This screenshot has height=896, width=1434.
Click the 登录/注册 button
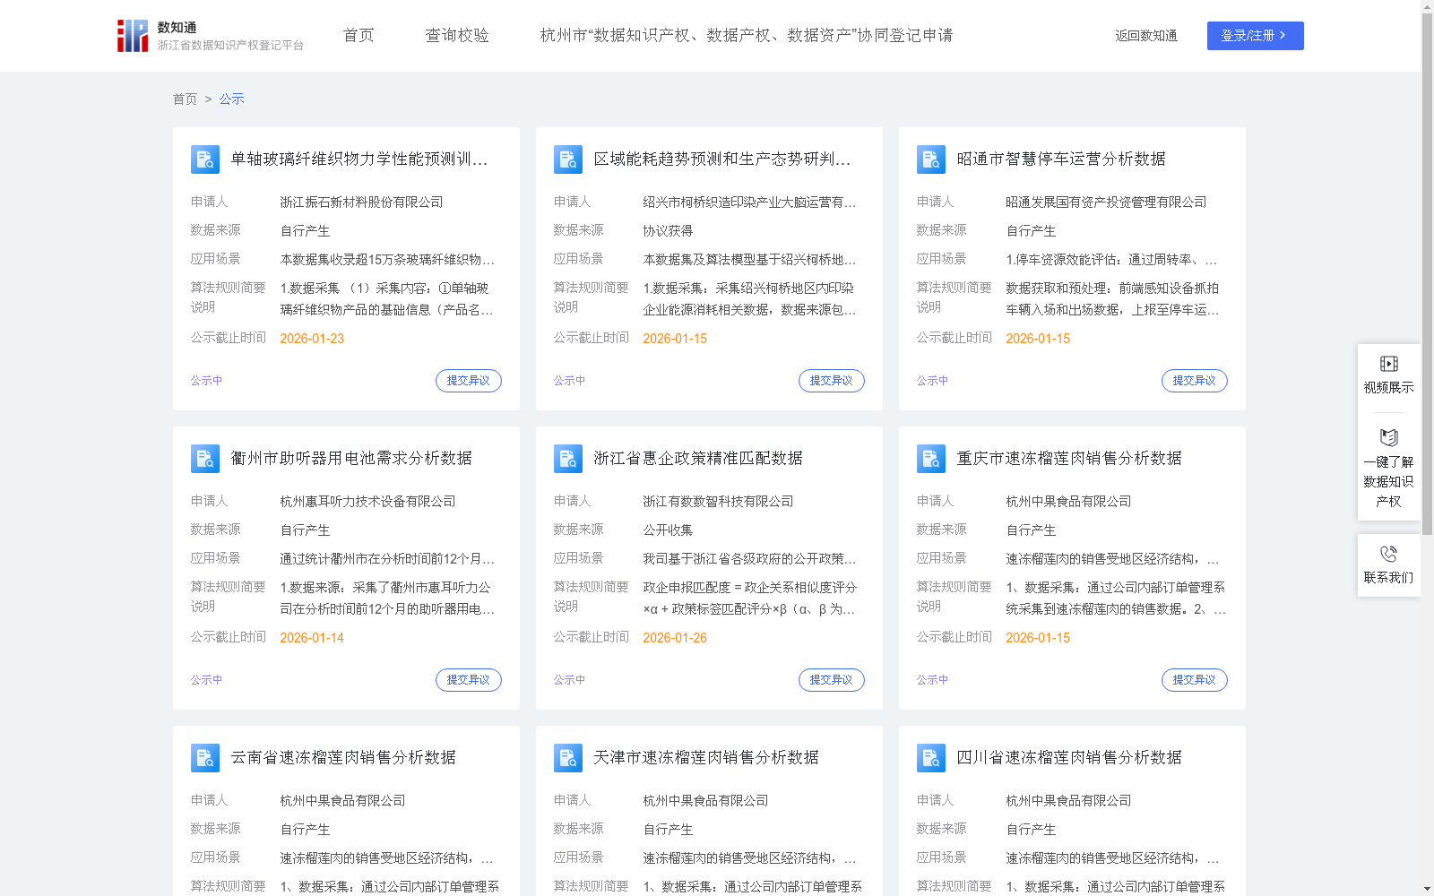[x=1255, y=36]
